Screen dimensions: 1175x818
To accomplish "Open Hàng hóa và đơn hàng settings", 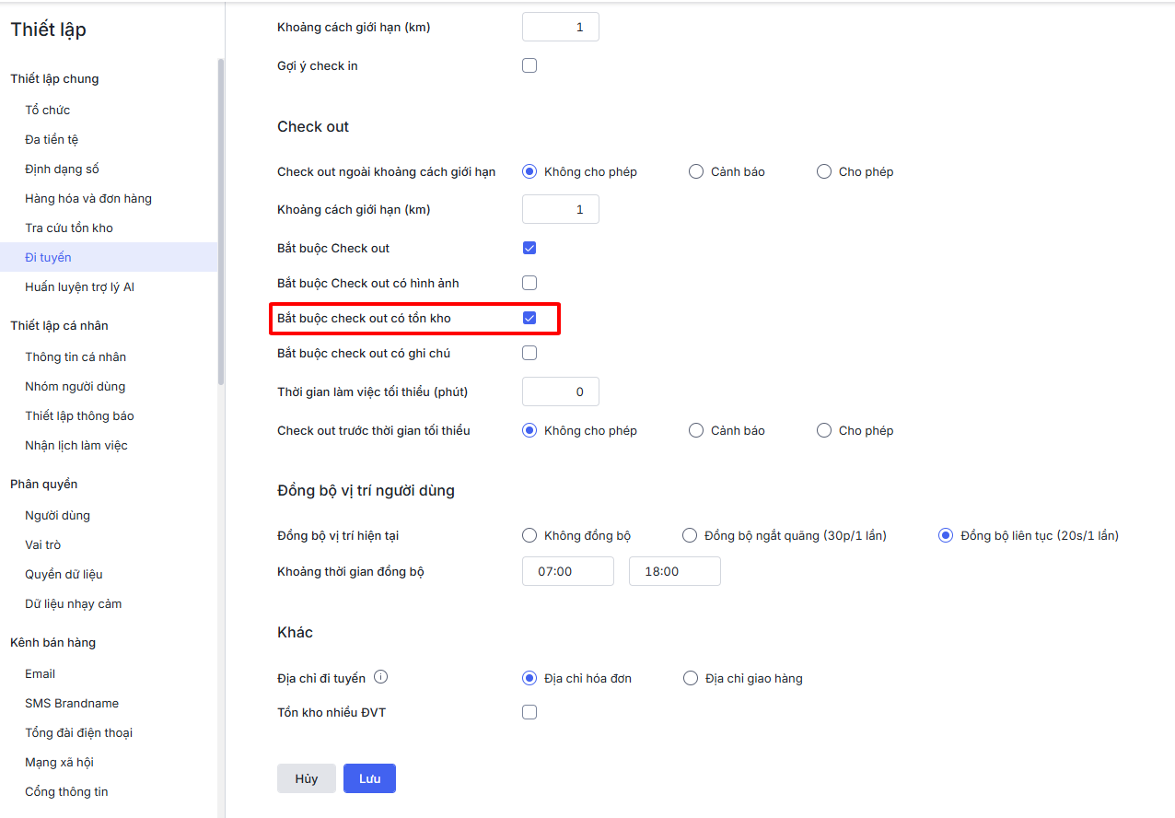I will (88, 198).
